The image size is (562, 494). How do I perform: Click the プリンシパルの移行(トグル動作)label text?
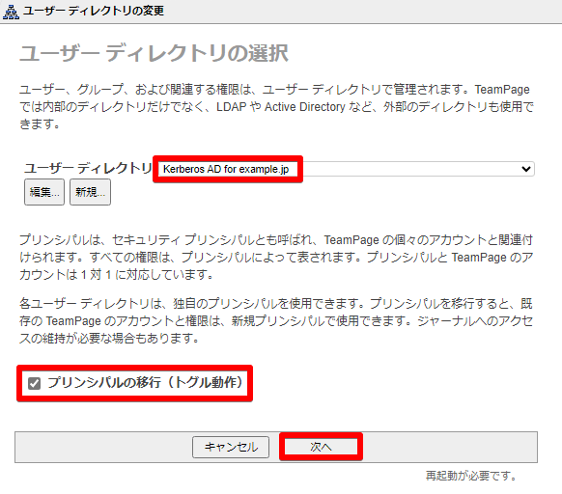click(x=145, y=383)
